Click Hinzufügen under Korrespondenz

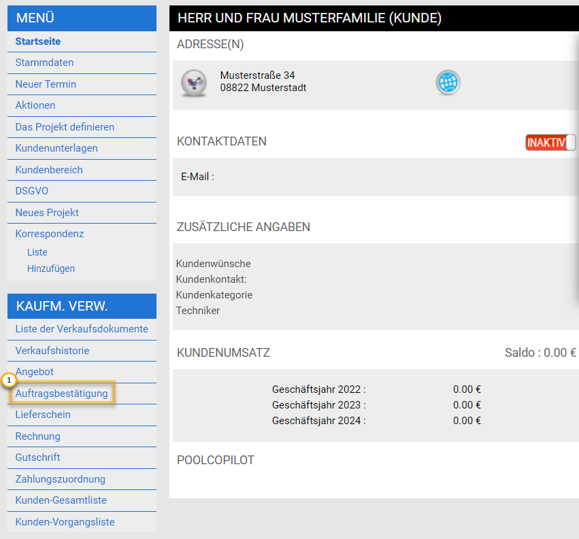coord(51,268)
